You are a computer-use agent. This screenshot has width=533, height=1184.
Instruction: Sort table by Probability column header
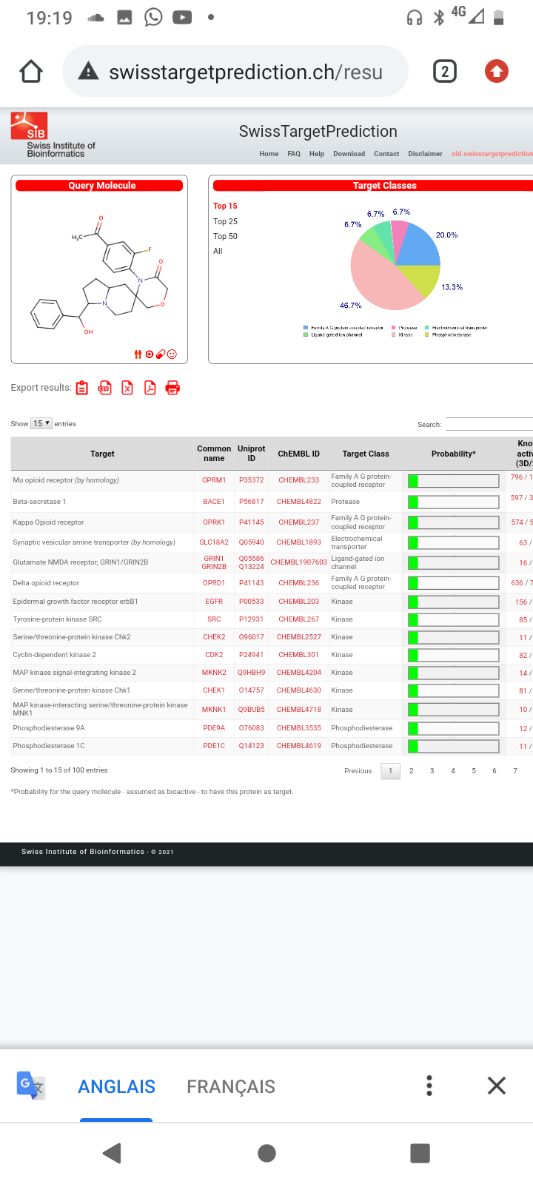pyautogui.click(x=453, y=454)
